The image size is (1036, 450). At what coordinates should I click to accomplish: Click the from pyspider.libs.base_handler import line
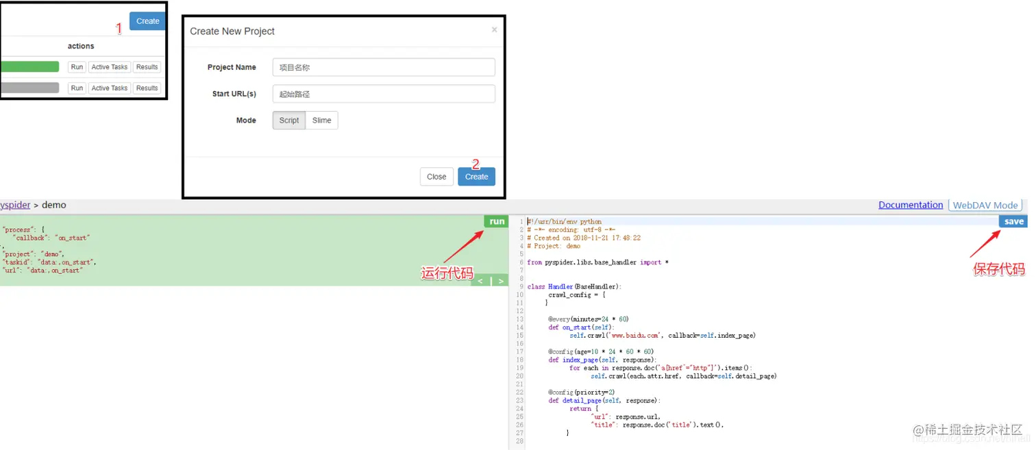tap(597, 262)
